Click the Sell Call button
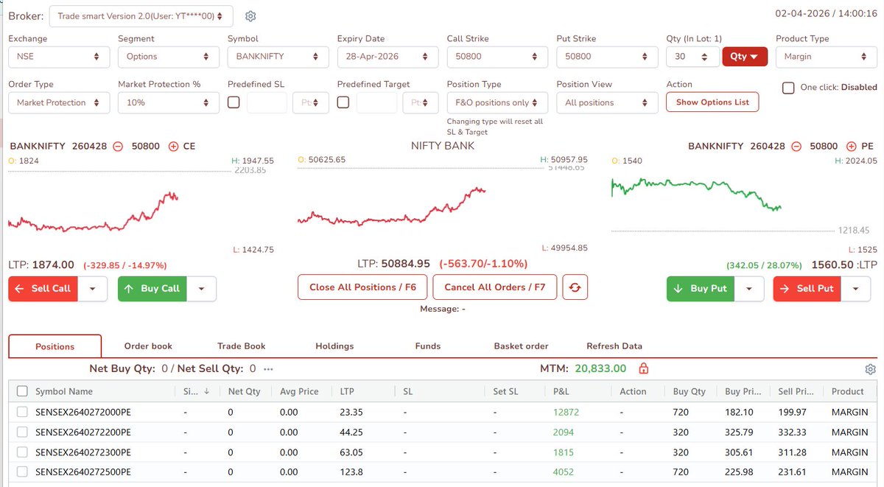The height and width of the screenshot is (487, 884). (43, 289)
